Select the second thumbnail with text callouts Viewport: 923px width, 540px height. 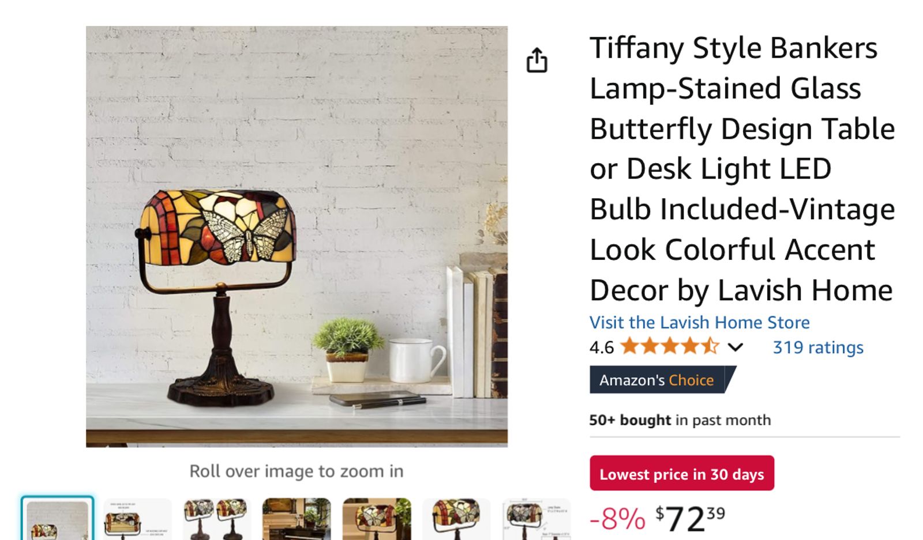(138, 519)
